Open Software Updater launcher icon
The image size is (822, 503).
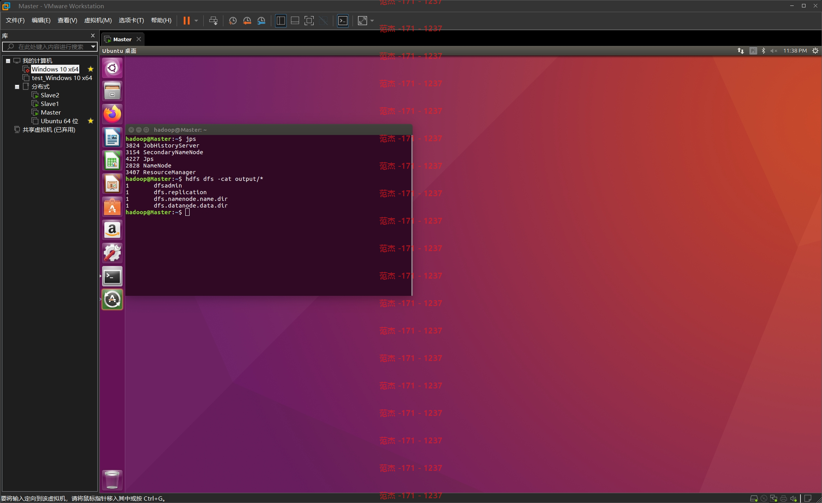coord(112,299)
